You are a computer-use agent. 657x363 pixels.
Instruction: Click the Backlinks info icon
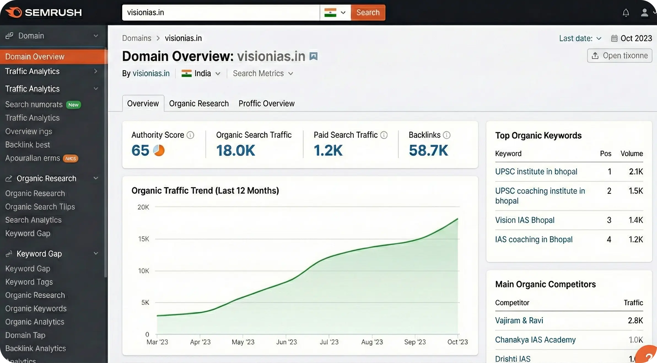[446, 135]
